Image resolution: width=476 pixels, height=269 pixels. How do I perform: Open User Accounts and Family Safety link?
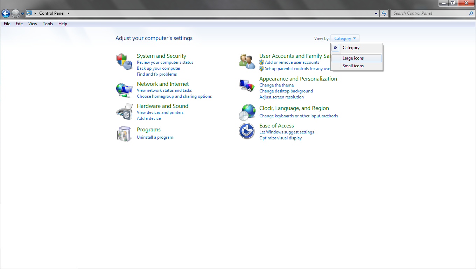coord(295,56)
